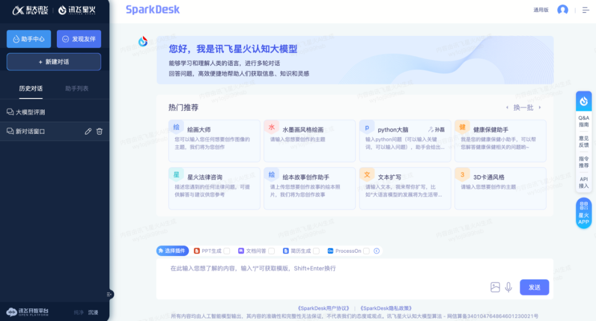Click the image upload icon in the input area
This screenshot has width=596, height=321.
point(494,287)
